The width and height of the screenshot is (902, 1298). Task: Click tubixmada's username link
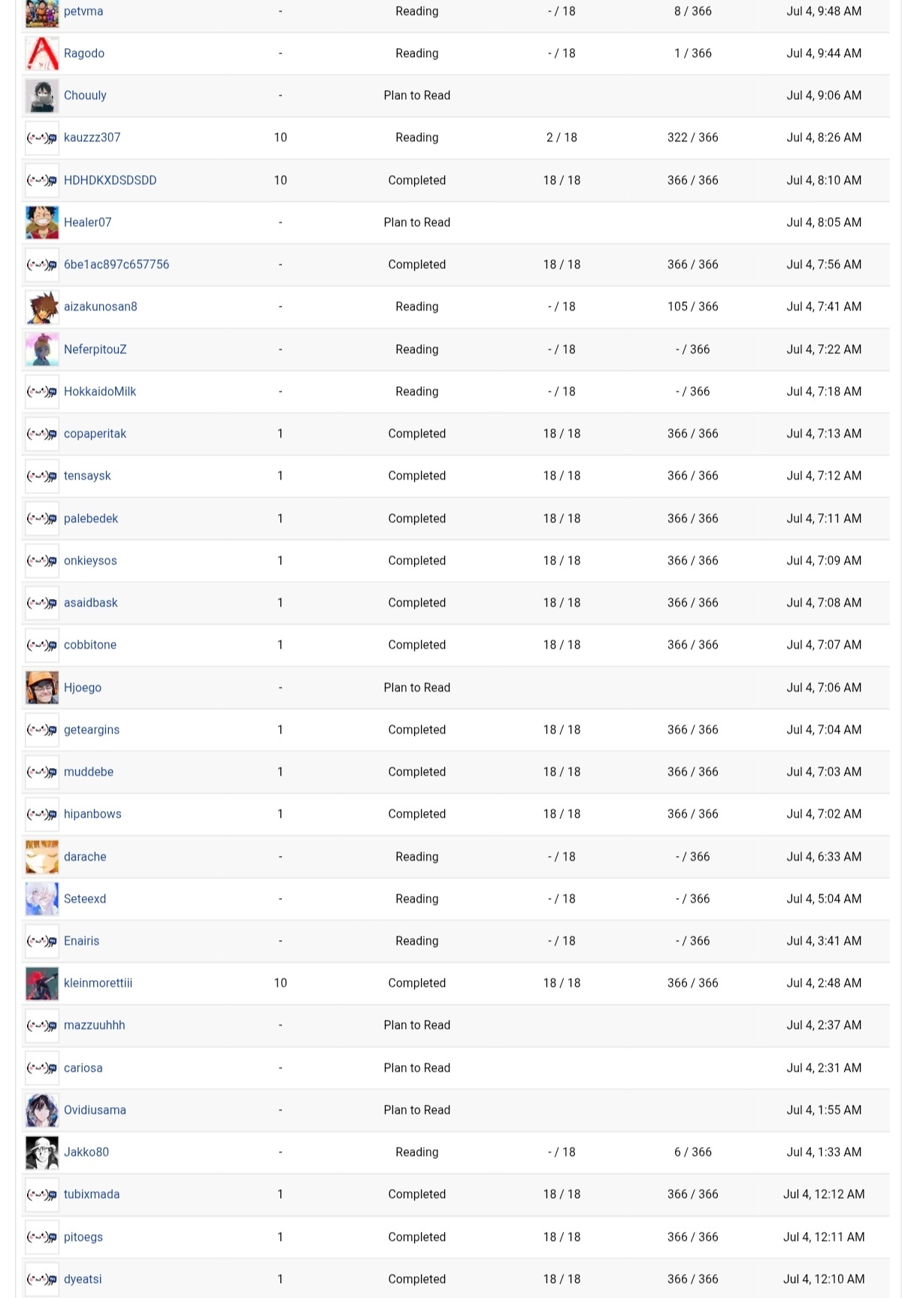[92, 1194]
